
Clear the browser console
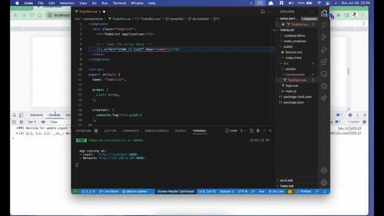(x=22, y=122)
